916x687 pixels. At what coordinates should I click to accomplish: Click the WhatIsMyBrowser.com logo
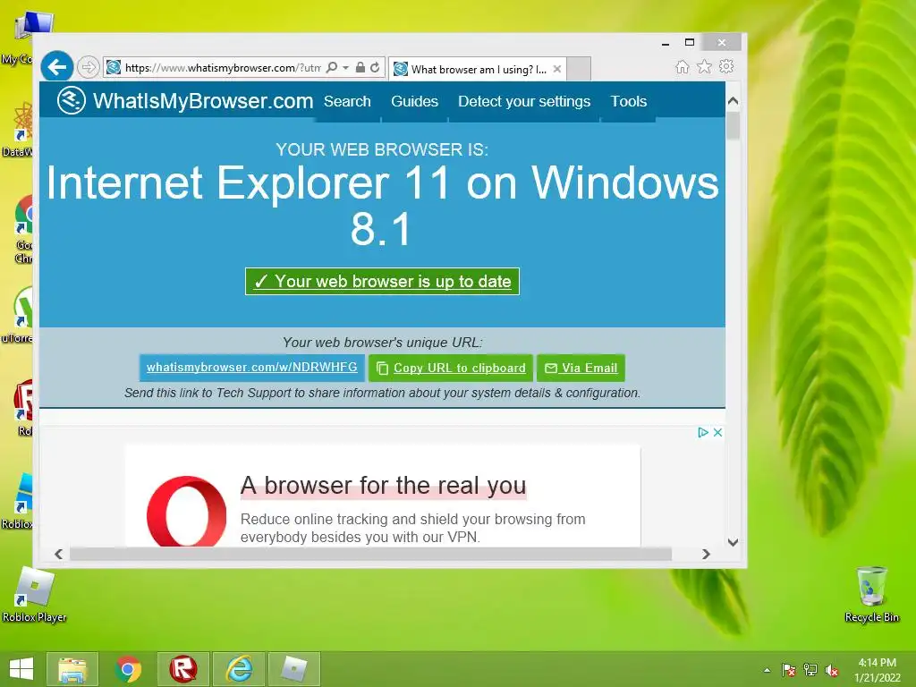pos(185,100)
